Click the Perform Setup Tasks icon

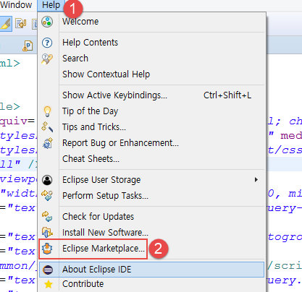coord(47,195)
